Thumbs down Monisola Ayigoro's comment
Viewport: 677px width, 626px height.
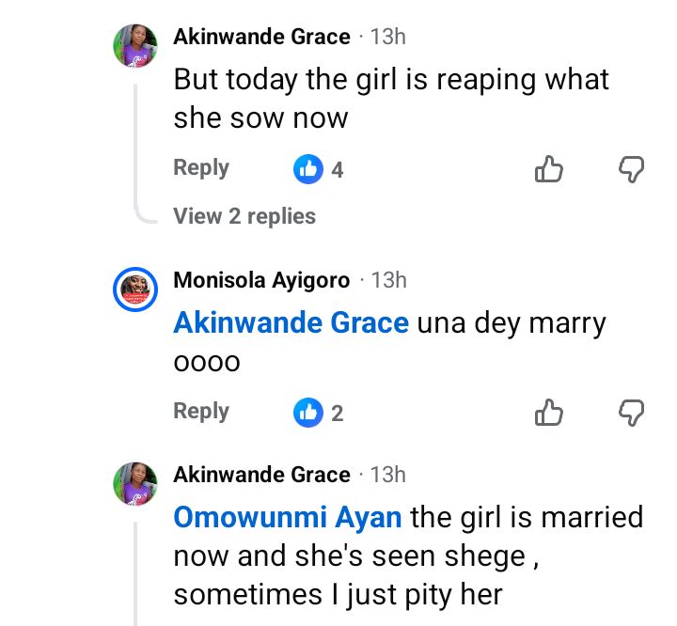pyautogui.click(x=630, y=412)
